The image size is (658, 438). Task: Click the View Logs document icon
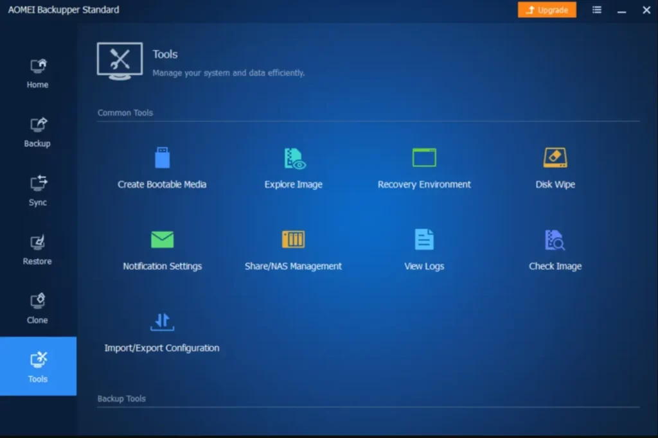(424, 240)
